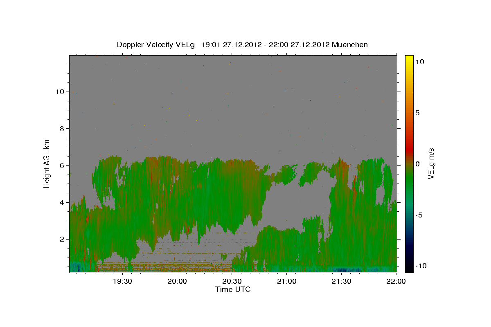Click the 20:30 time tick label
This screenshot has width=491, height=327.
tap(232, 281)
